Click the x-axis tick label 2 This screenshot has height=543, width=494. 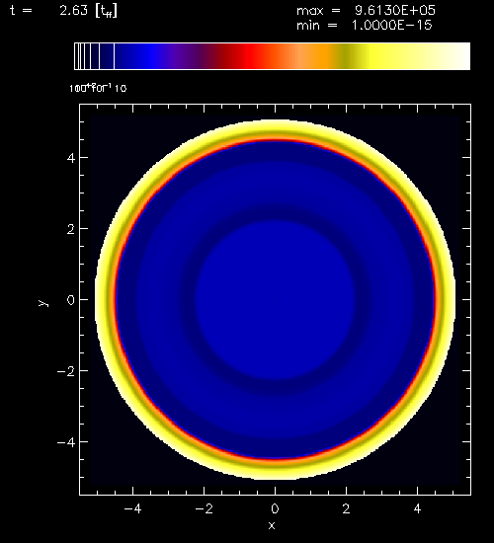point(346,508)
